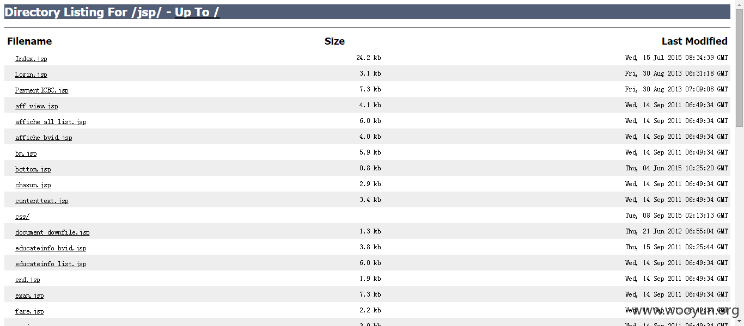Open the end.jsp file

[28, 280]
